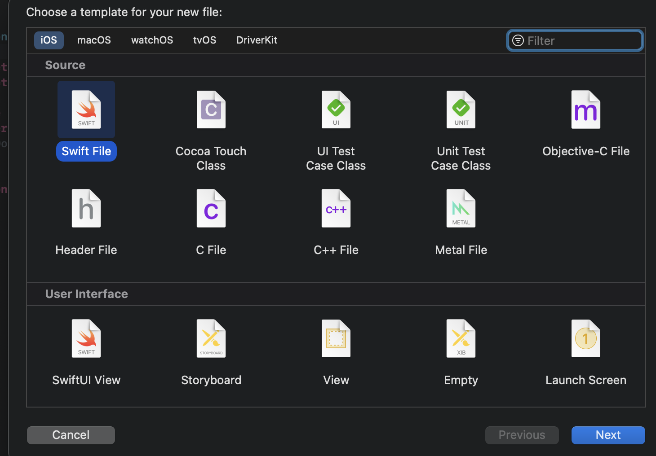Pick the UI Test Case Class icon
This screenshot has width=656, height=456.
click(x=336, y=110)
